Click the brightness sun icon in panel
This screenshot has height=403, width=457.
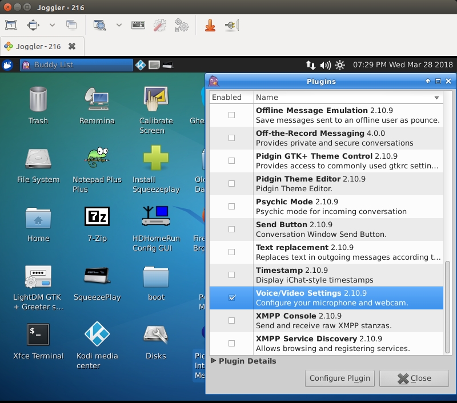340,65
